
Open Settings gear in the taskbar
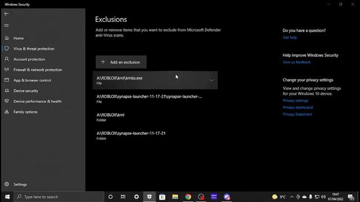pyautogui.click(x=136, y=197)
